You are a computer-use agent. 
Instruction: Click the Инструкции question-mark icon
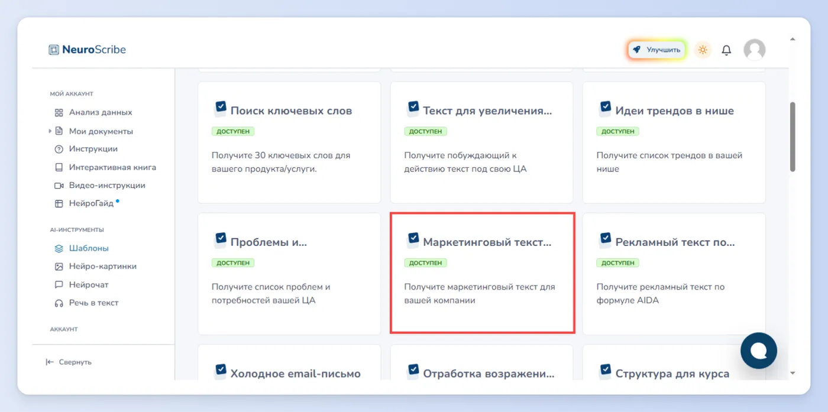pos(59,149)
